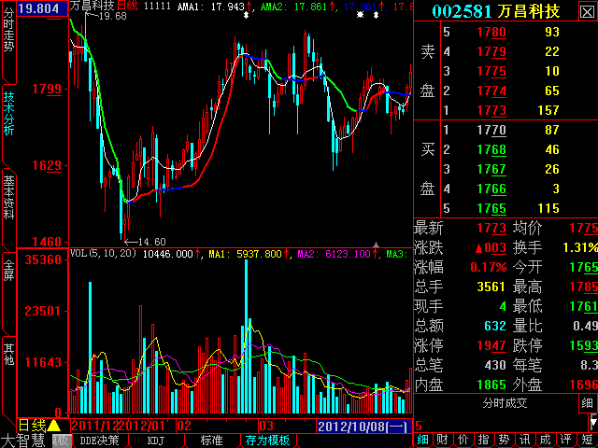Click buy level 4 price 1766
The image size is (598, 448).
tap(491, 189)
